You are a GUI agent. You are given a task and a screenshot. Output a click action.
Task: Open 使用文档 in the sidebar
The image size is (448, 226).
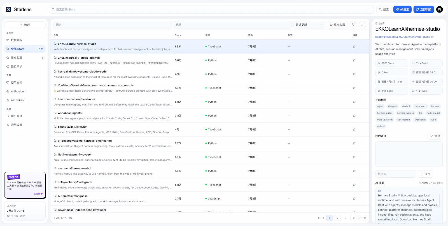[x=25, y=83]
